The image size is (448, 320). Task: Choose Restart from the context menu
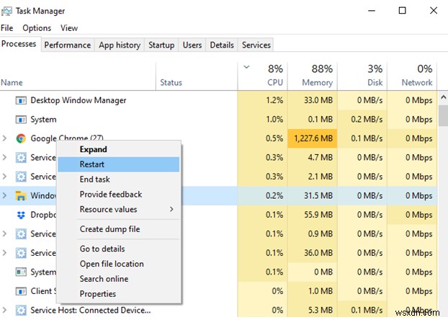click(x=92, y=164)
